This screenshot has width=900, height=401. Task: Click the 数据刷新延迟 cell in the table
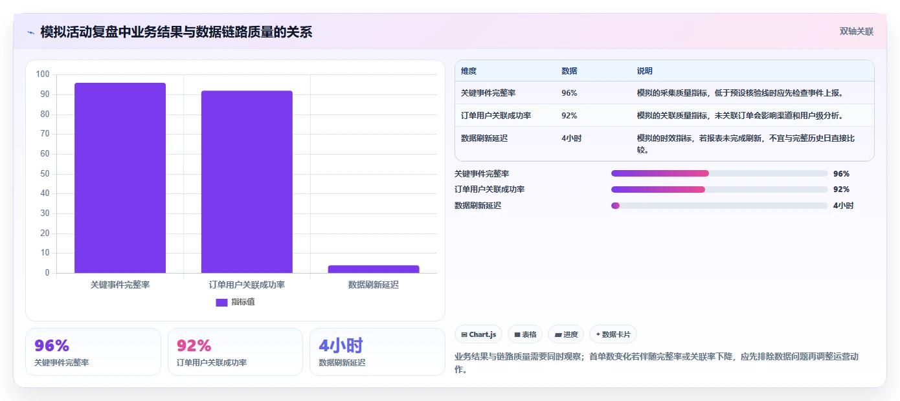(484, 138)
